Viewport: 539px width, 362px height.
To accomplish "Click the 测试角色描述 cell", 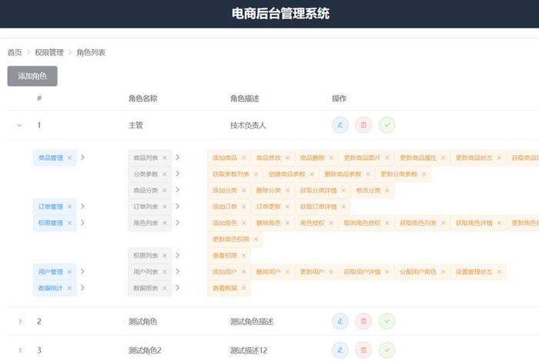I will [x=252, y=321].
